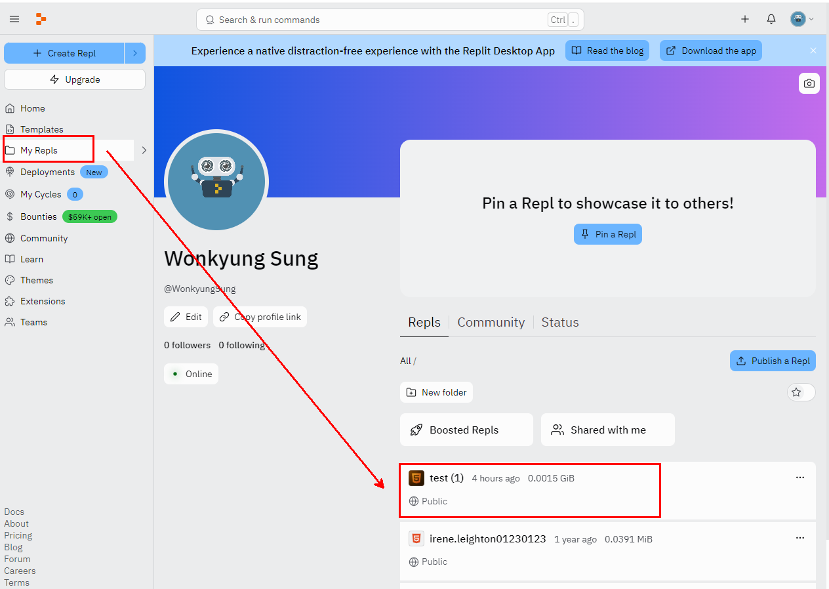The width and height of the screenshot is (829, 589).
Task: Click the Upgrade button
Action: 75,79
